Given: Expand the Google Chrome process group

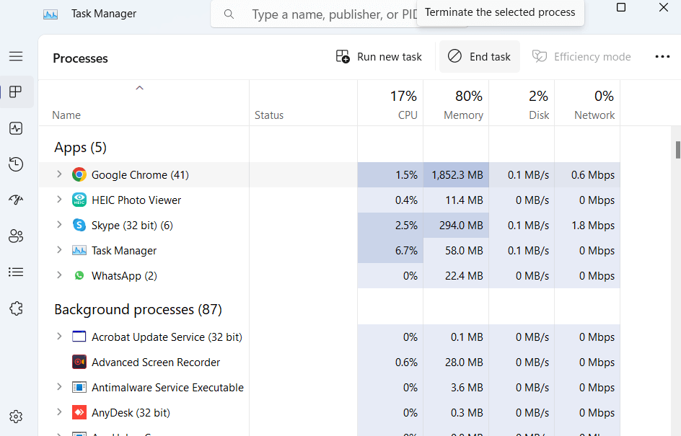Looking at the screenshot, I should click(59, 174).
